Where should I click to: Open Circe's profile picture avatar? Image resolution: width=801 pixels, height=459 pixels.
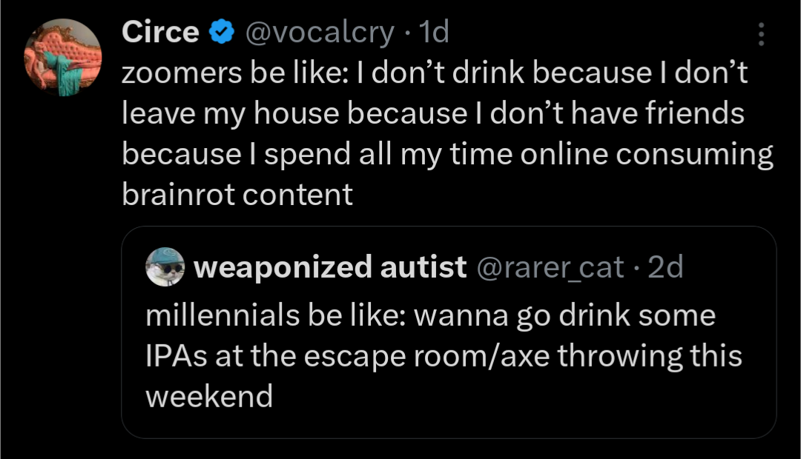point(62,56)
